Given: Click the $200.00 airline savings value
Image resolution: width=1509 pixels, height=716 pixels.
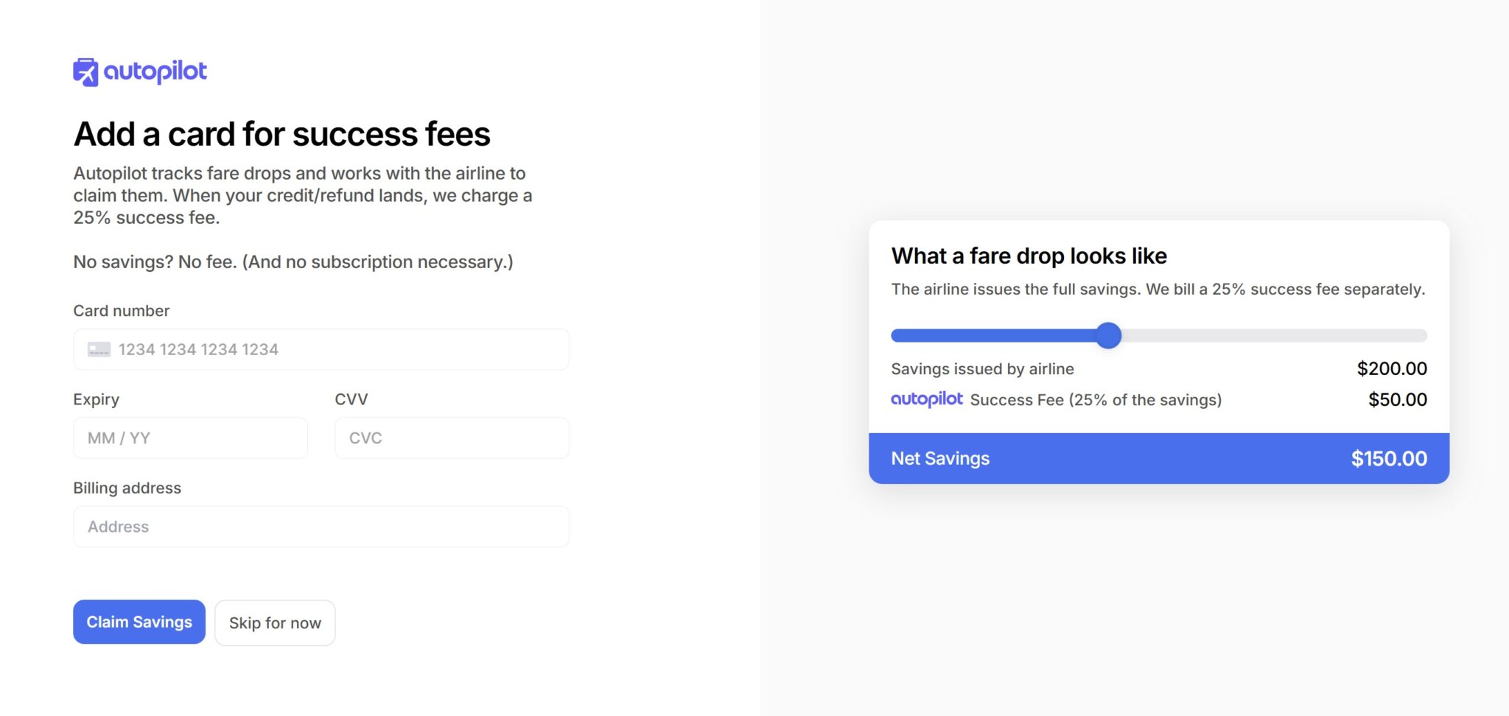Looking at the screenshot, I should coord(1391,369).
